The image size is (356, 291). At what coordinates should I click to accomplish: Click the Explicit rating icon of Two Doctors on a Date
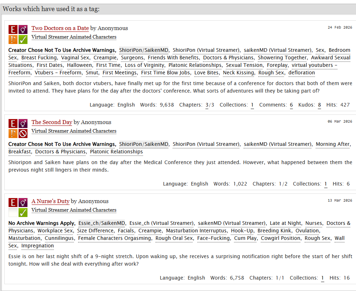(x=13, y=30)
